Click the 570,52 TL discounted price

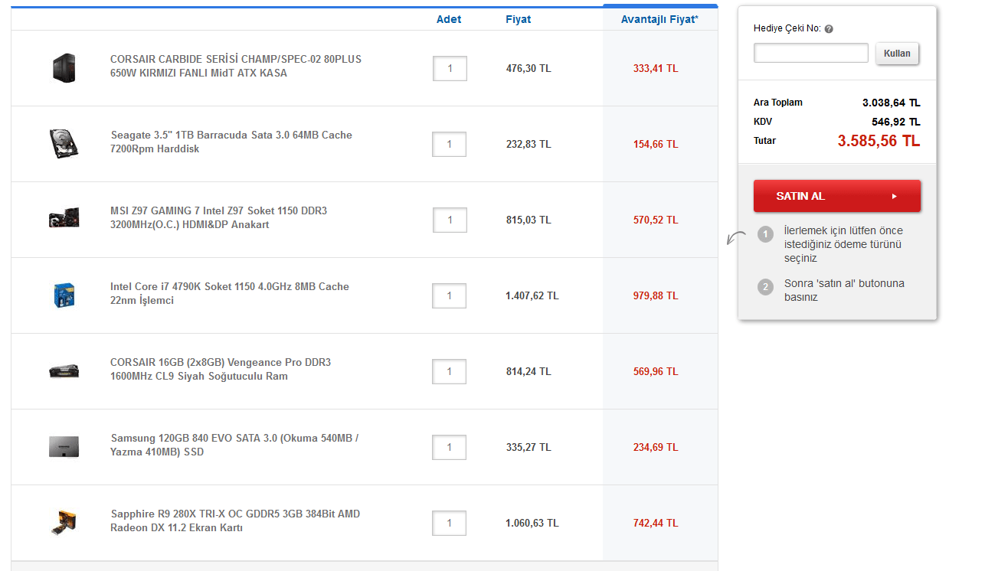point(656,220)
